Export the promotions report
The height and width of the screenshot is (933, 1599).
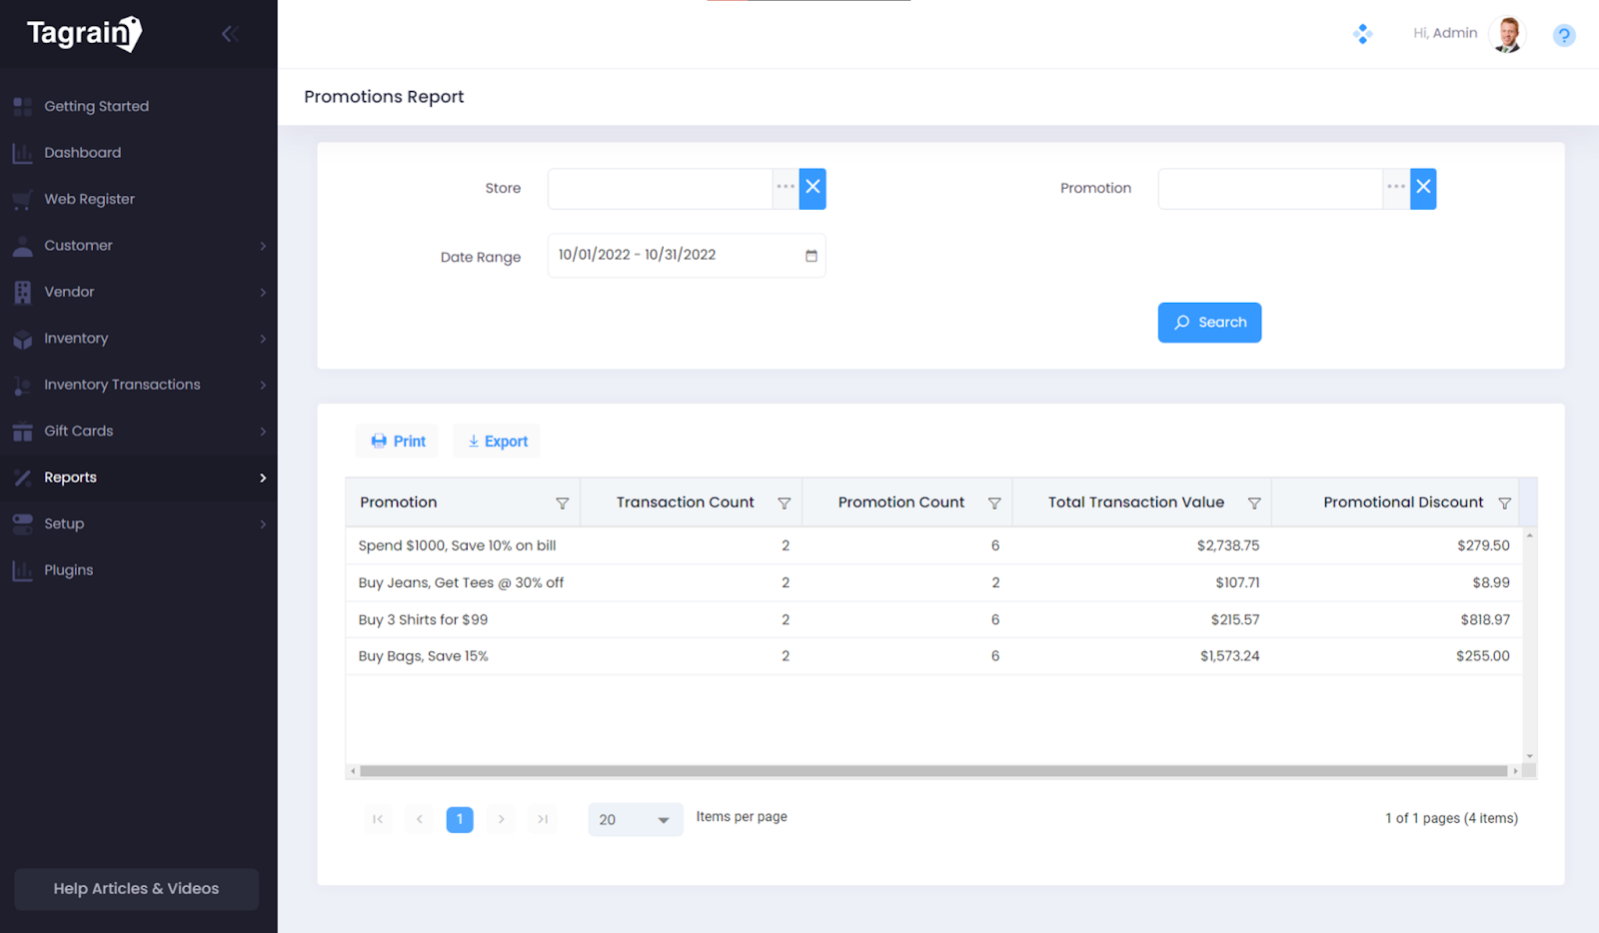[x=497, y=442]
